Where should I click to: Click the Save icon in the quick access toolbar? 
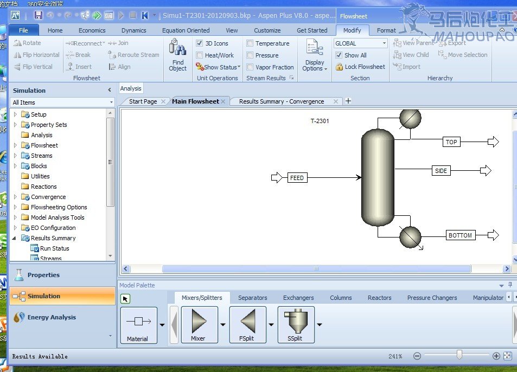click(39, 15)
